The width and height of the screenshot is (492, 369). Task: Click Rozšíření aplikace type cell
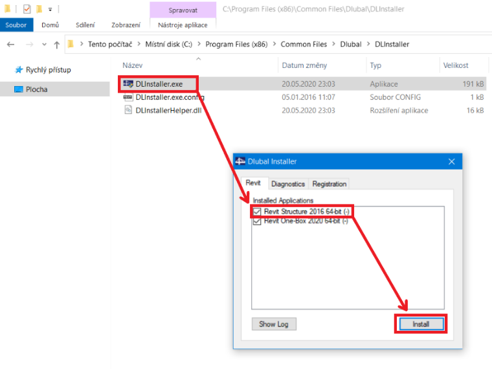399,111
